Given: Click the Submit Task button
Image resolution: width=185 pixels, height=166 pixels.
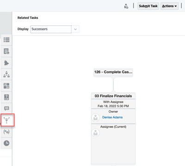Looking at the screenshot, I should pyautogui.click(x=148, y=6).
